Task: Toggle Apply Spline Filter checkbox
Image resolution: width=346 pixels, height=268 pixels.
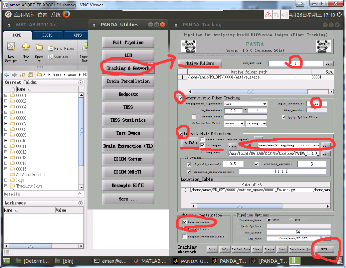Action: click(x=284, y=117)
